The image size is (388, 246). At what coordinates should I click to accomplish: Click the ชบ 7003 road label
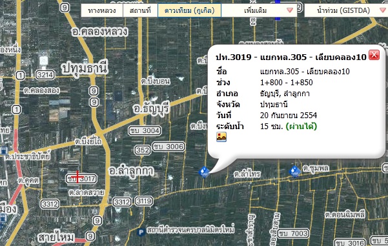(293, 233)
